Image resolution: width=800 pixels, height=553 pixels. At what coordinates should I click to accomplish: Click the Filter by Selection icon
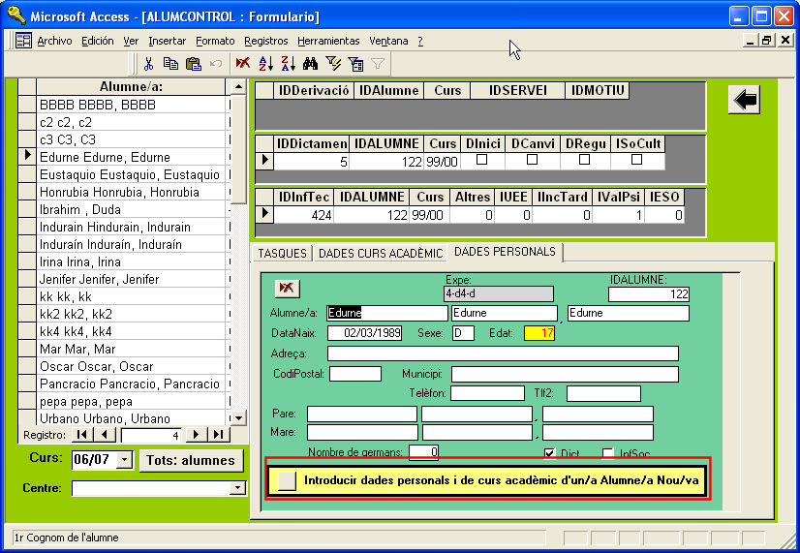[334, 64]
